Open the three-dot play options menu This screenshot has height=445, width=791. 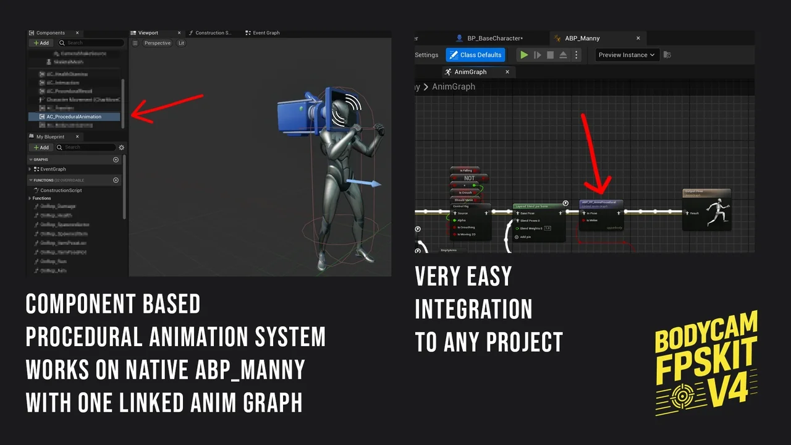tap(577, 55)
